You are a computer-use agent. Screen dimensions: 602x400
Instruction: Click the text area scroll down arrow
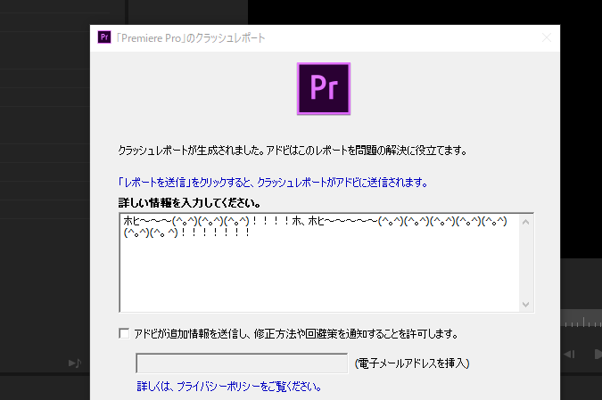(x=526, y=304)
